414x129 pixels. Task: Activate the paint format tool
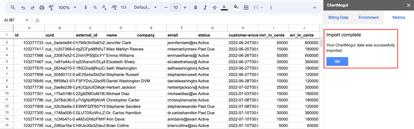click(51, 7)
